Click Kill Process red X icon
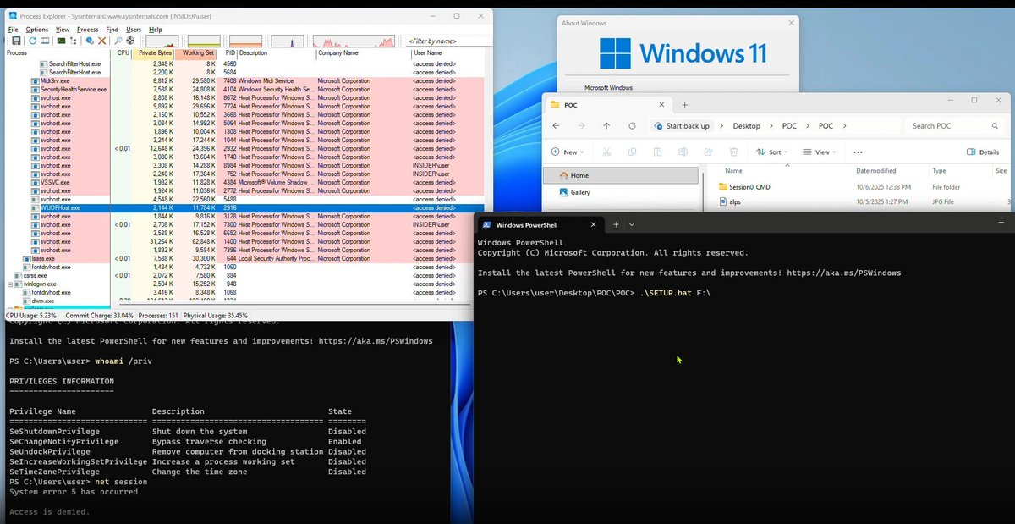Image resolution: width=1015 pixels, height=524 pixels. [x=101, y=41]
